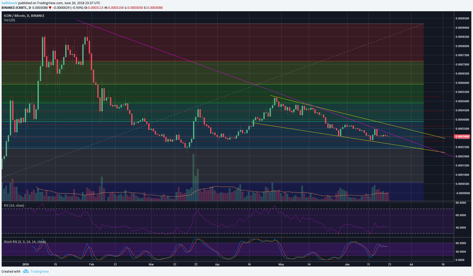Click the 0.0004000 price axis label
The height and width of the screenshot is (276, 473).
(462, 120)
